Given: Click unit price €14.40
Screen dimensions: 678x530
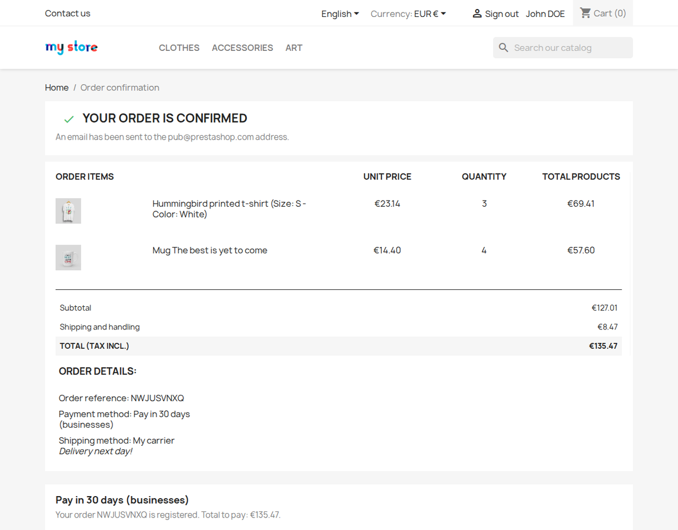Looking at the screenshot, I should pyautogui.click(x=387, y=250).
